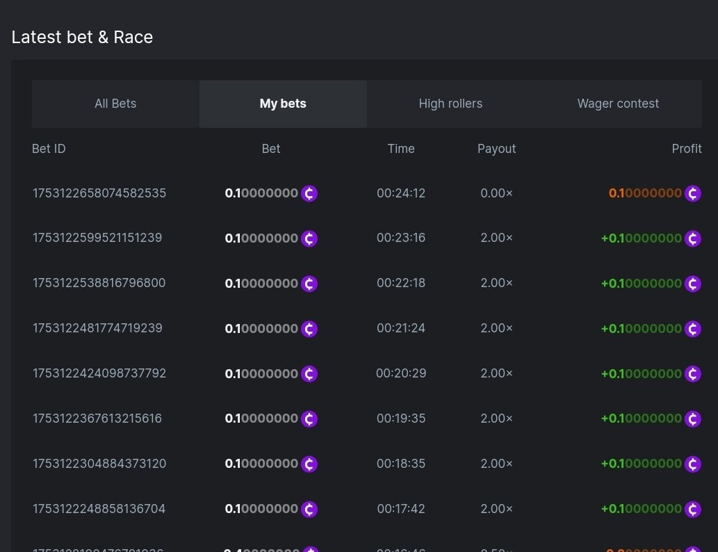Click bet coin icon in the 00:18:35 row
Viewport: 718px width, 552px height.
click(x=309, y=464)
